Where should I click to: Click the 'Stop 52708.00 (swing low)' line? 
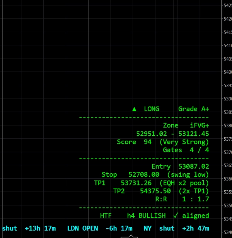(x=155, y=175)
